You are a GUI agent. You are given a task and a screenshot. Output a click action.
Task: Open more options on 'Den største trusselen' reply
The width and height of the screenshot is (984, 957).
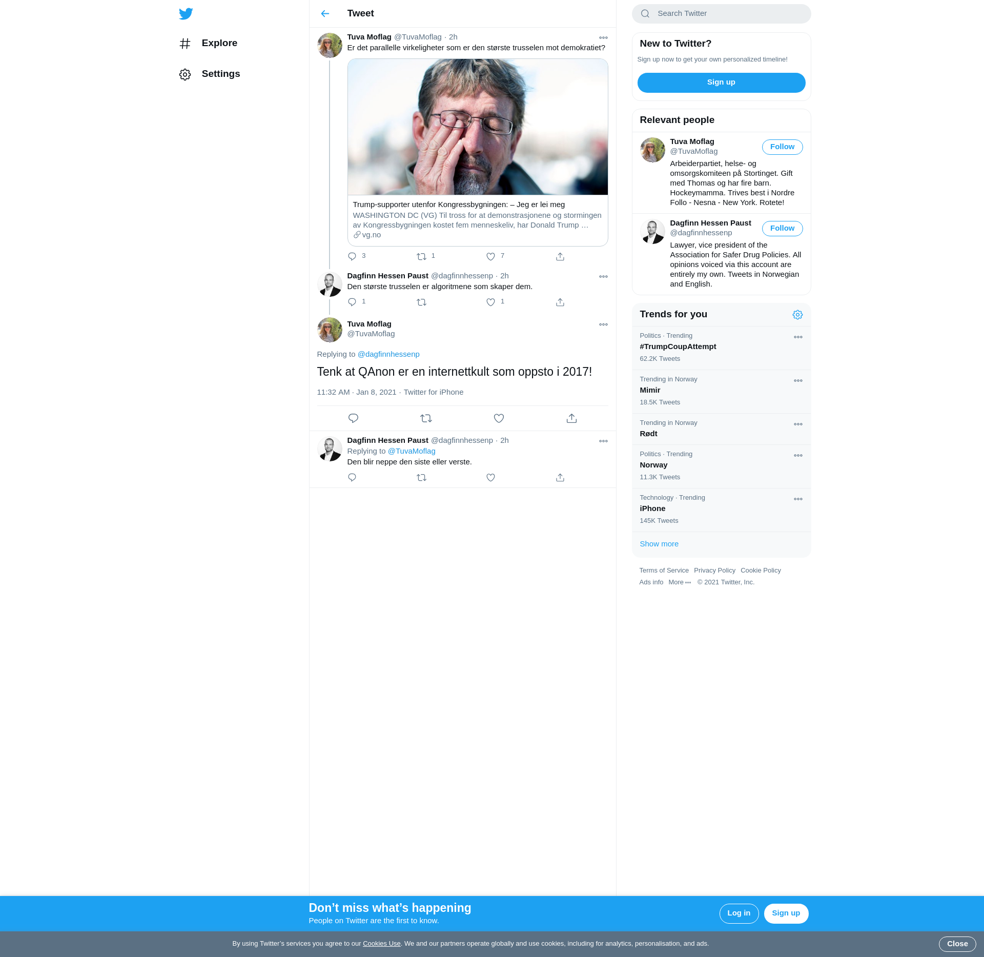pyautogui.click(x=603, y=277)
